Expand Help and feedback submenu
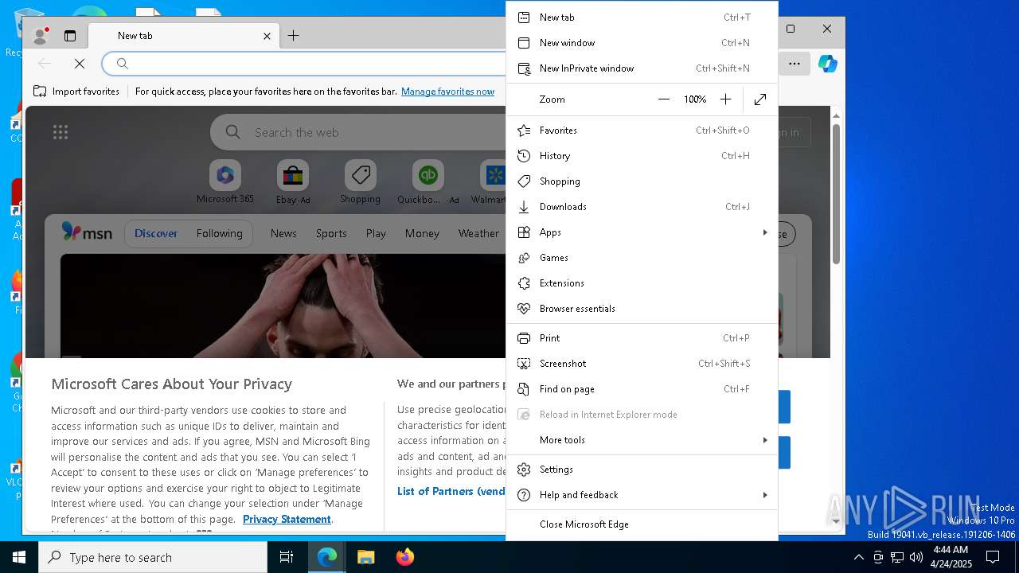1019x573 pixels. [x=642, y=495]
